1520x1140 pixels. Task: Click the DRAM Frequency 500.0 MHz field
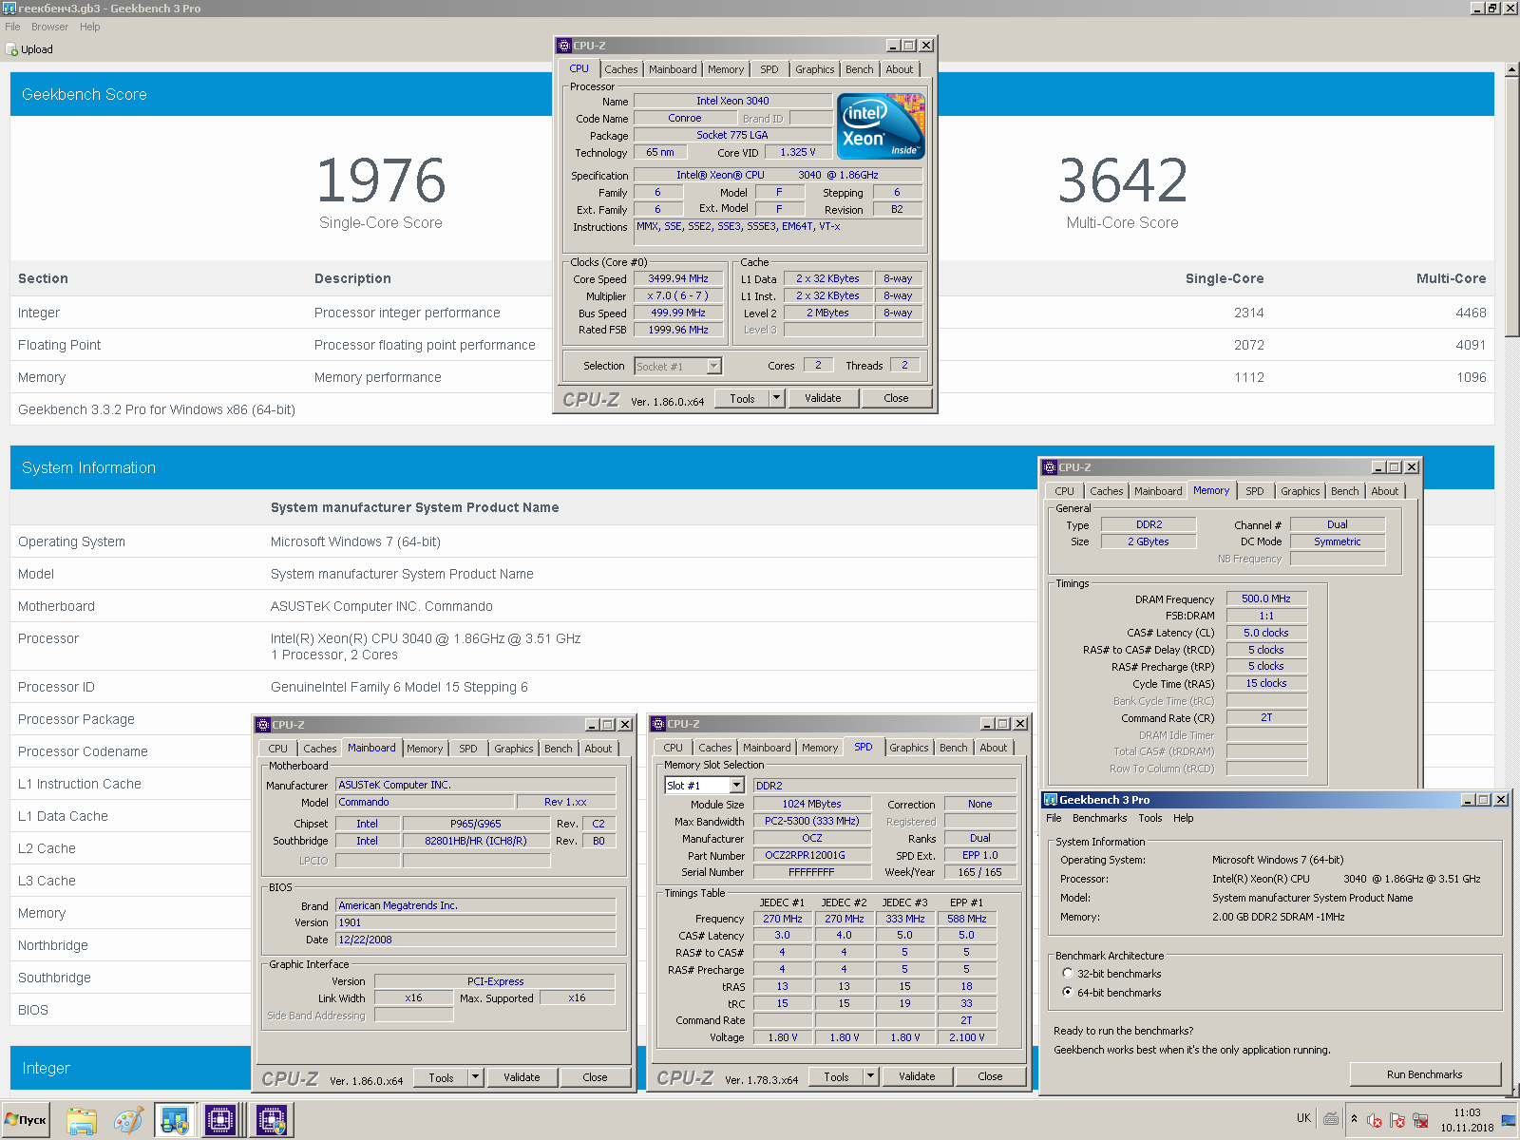[x=1266, y=598]
